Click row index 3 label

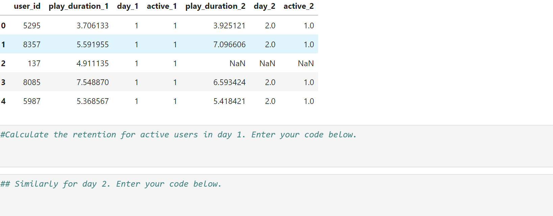click(3, 82)
